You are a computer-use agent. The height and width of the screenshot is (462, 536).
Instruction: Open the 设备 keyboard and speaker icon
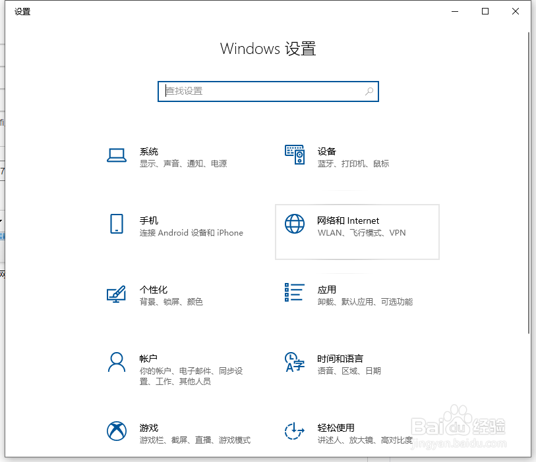pyautogui.click(x=295, y=155)
